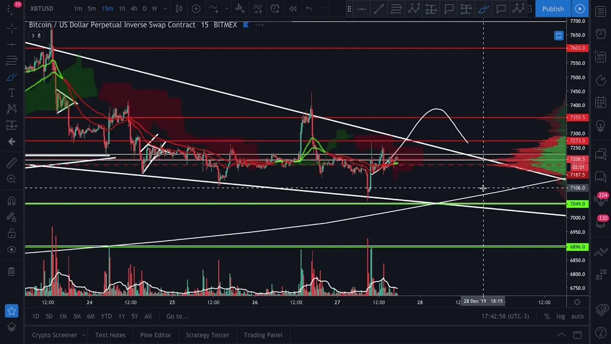
Task: Open the ruler measure tool
Action: pos(12,163)
